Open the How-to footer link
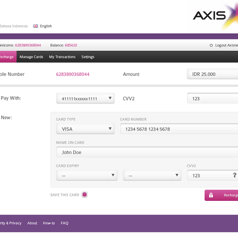238x238 pixels. [x=49, y=223]
